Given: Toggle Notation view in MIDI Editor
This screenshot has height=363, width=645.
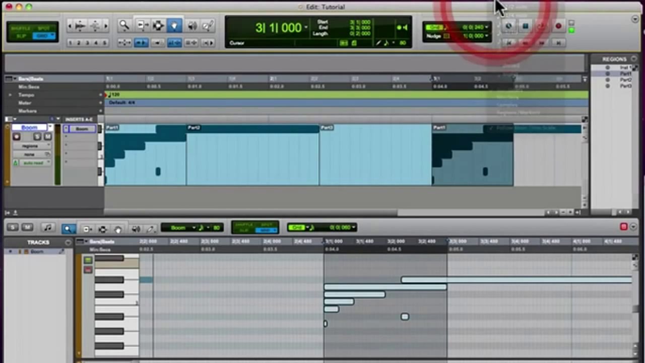Looking at the screenshot, I should pyautogui.click(x=47, y=228).
